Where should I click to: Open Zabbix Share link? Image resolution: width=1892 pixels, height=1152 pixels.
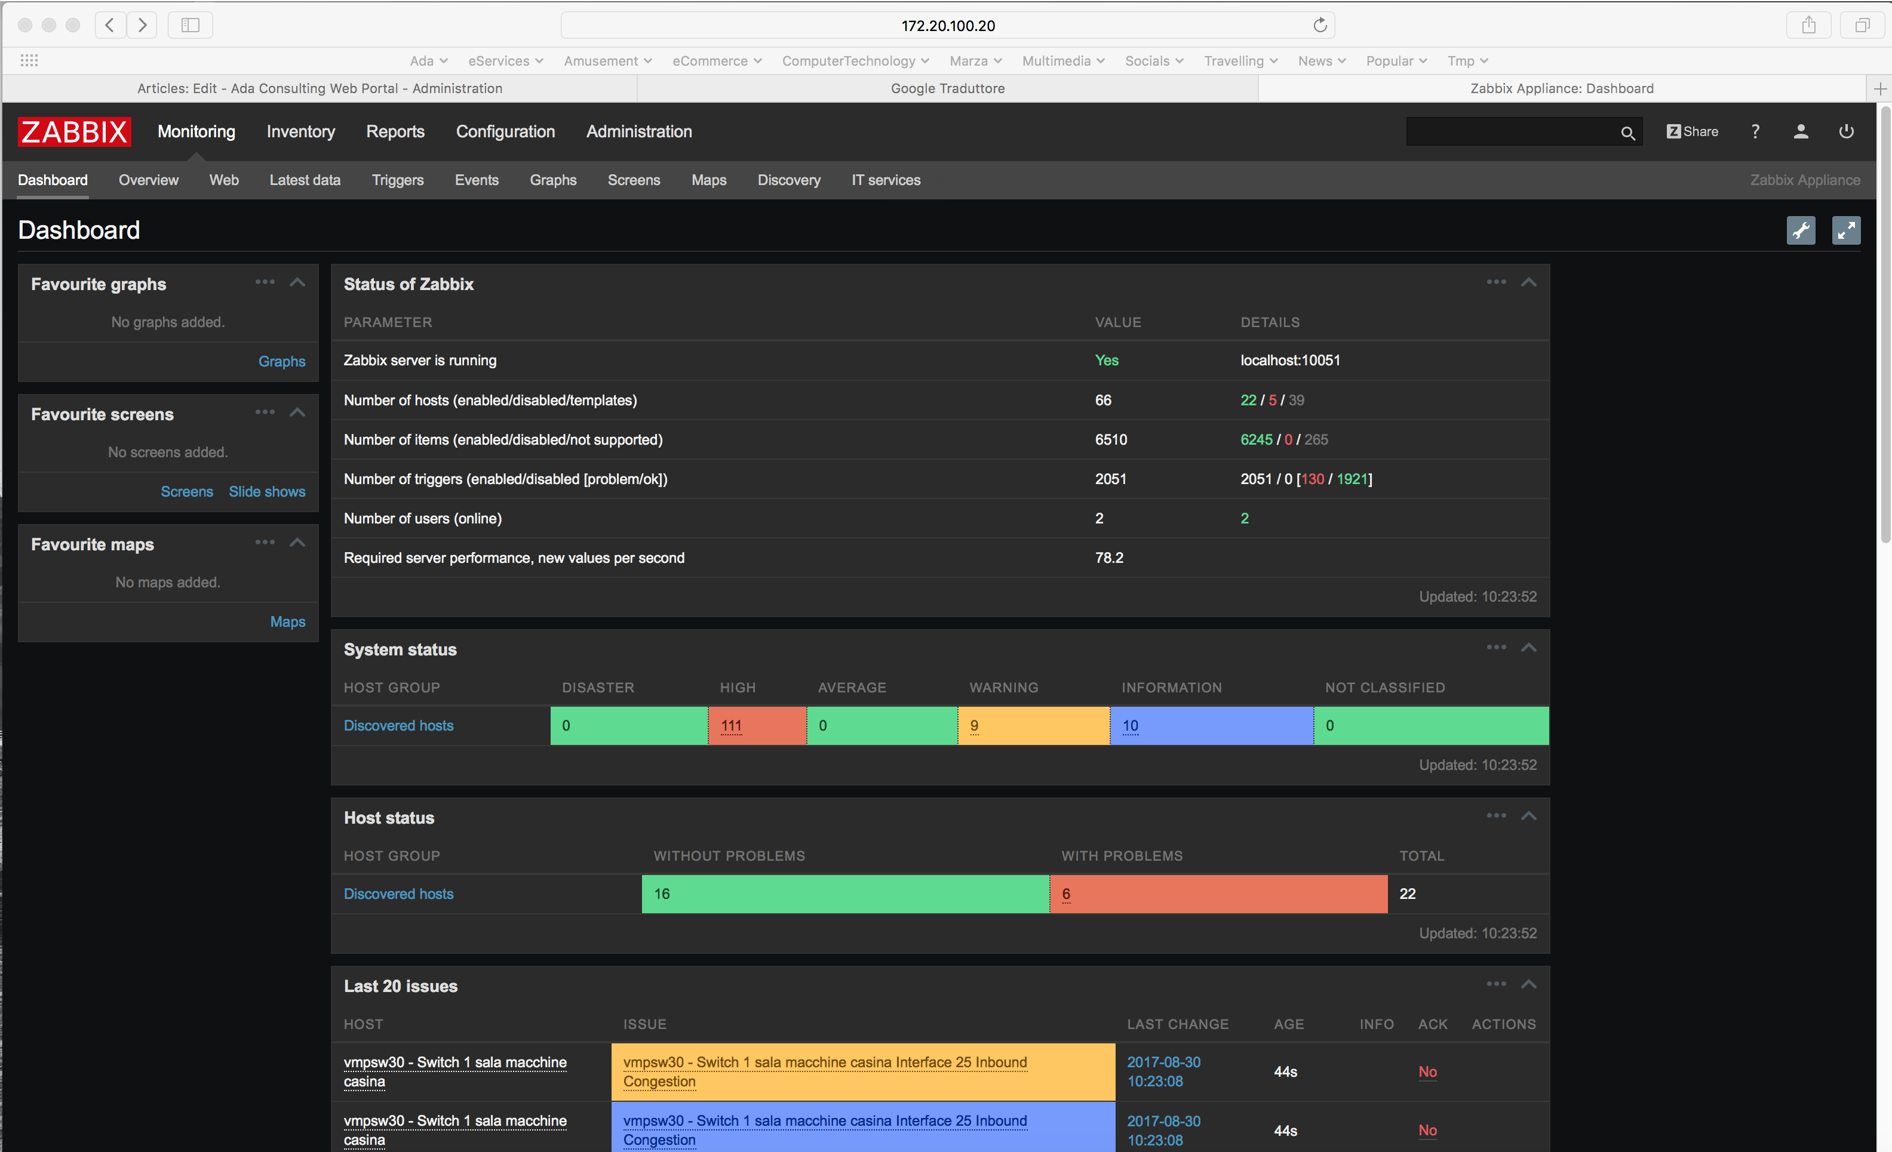[1691, 131]
